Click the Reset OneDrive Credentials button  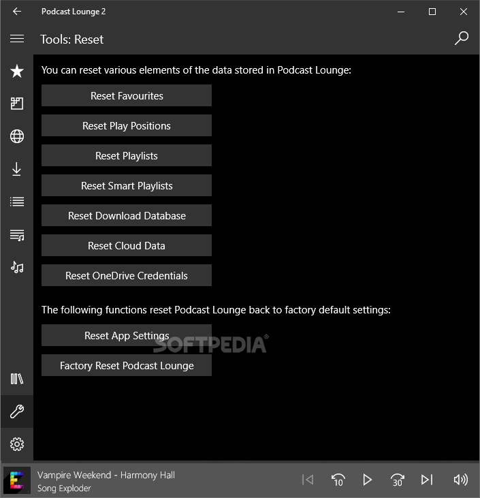pyautogui.click(x=127, y=275)
